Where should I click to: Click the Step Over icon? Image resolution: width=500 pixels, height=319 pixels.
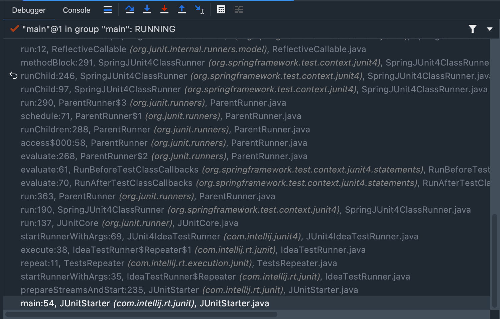pos(130,10)
